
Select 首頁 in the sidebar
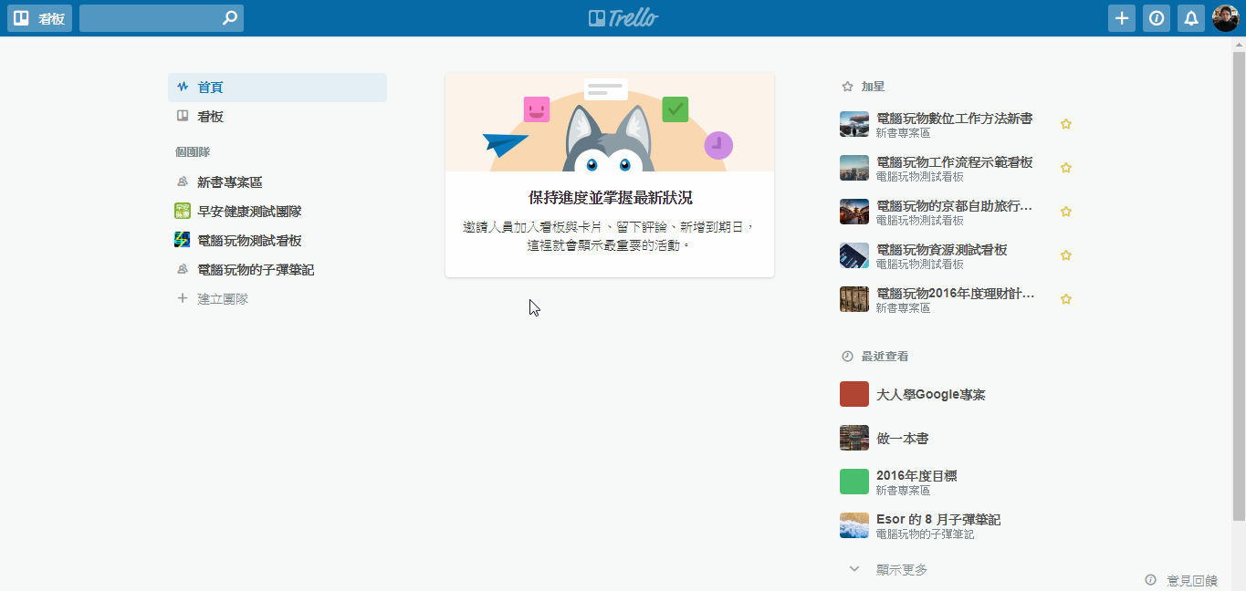point(277,88)
